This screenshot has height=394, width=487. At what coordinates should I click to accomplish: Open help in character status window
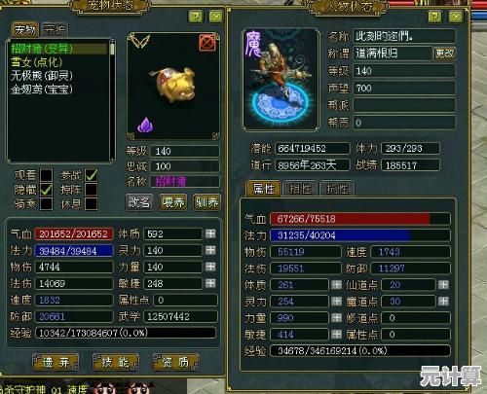point(434,17)
